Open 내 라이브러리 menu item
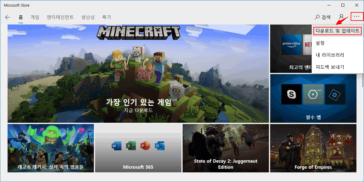The image size is (364, 182). click(x=338, y=55)
